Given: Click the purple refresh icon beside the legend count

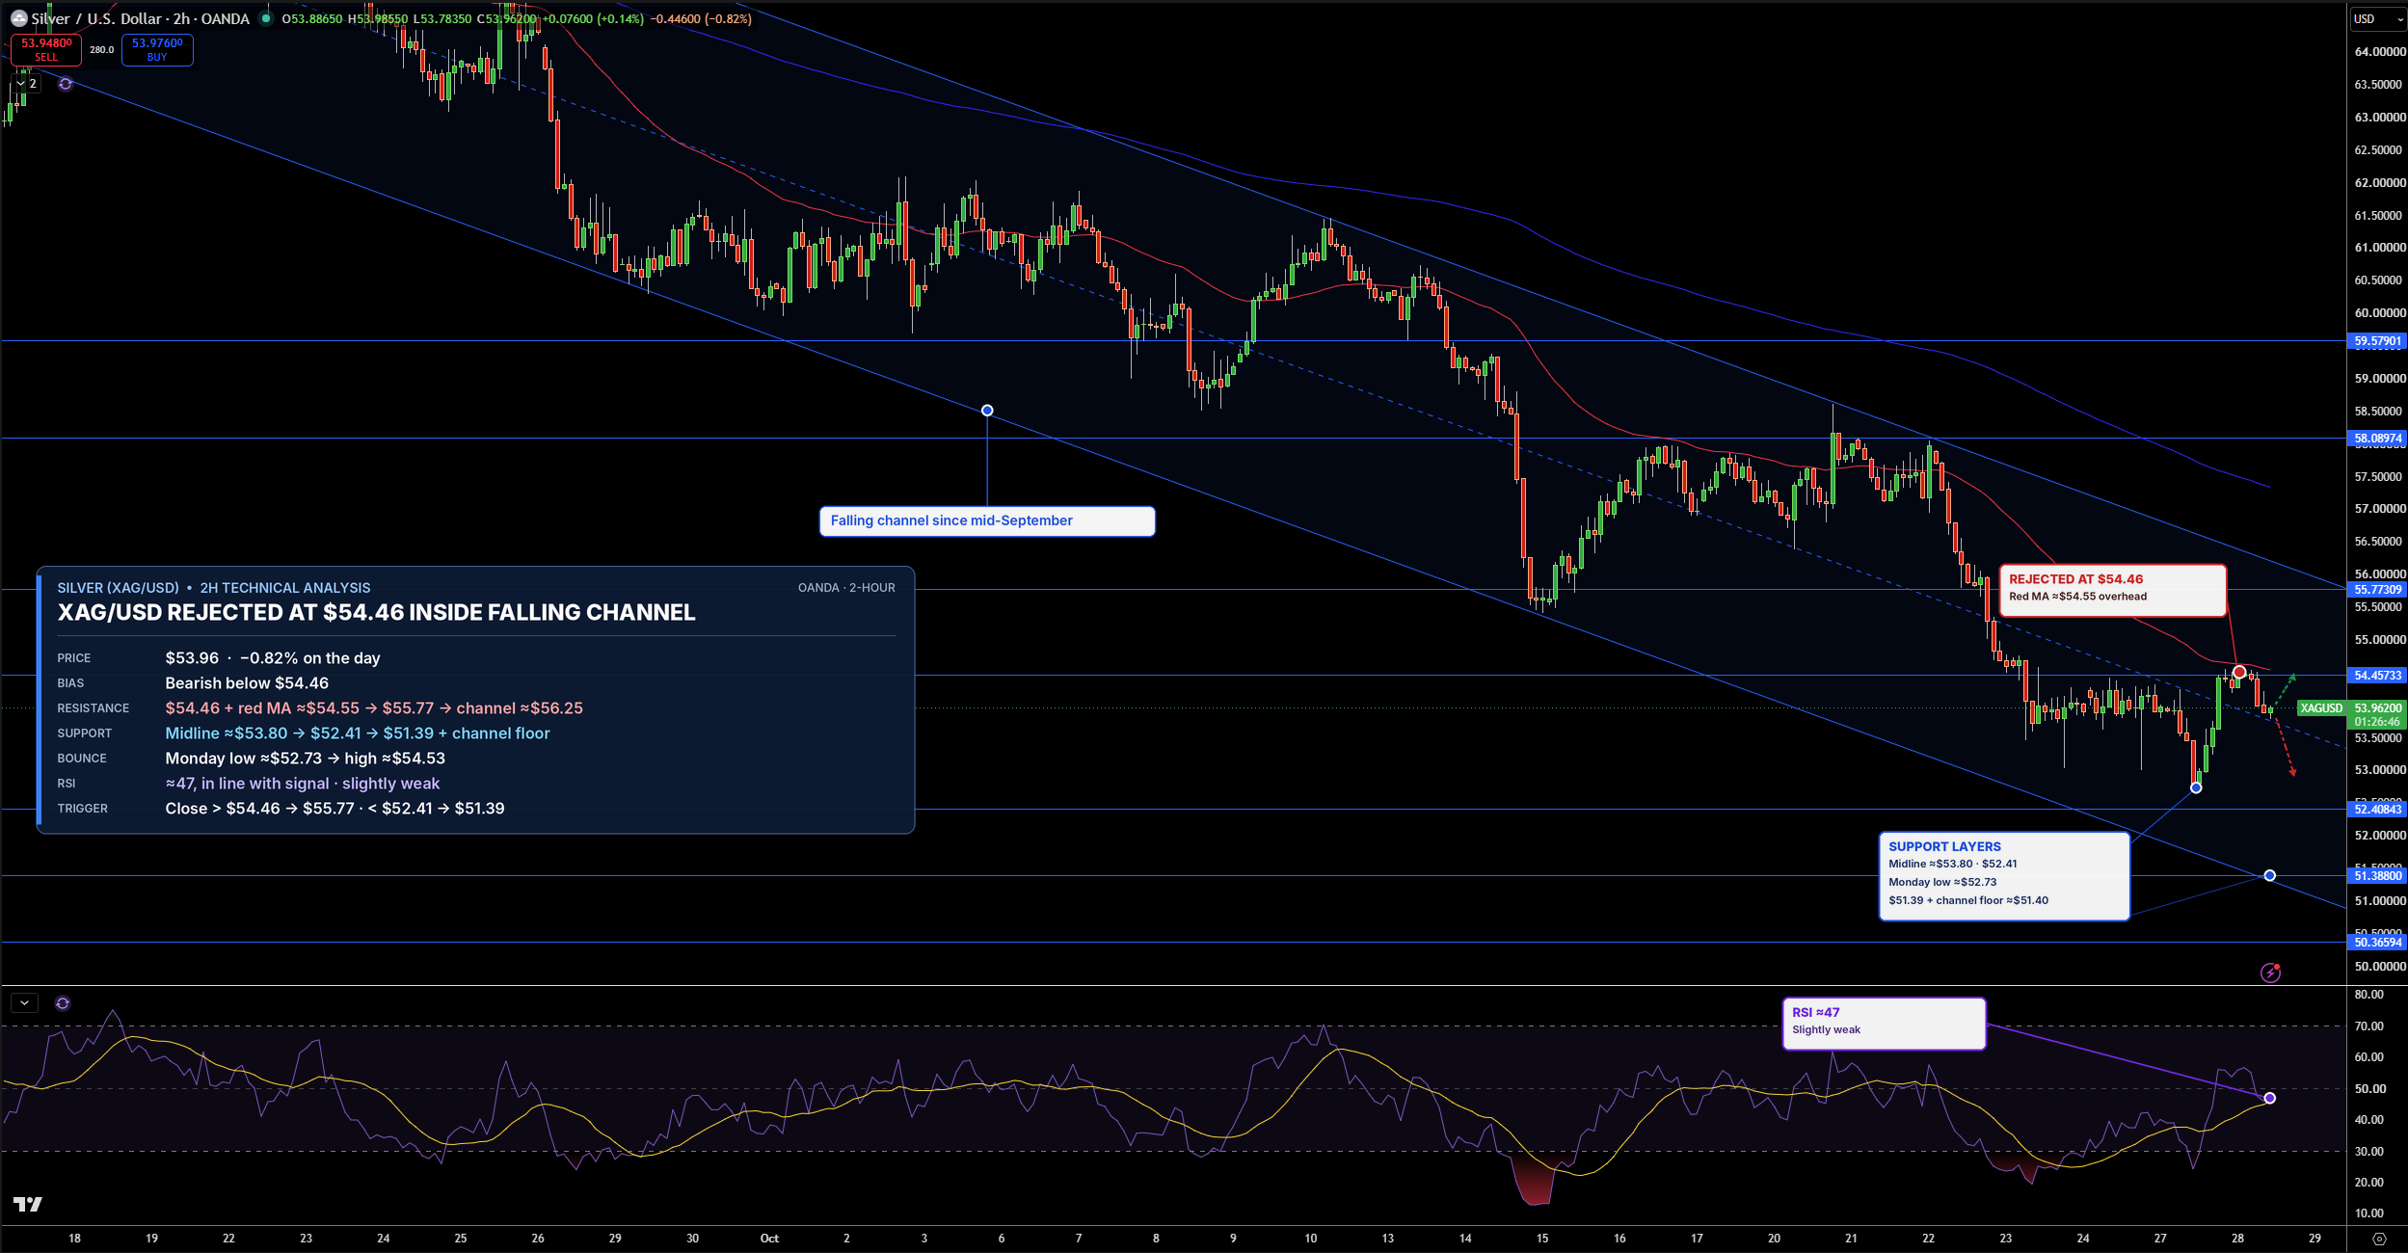Looking at the screenshot, I should [x=66, y=84].
